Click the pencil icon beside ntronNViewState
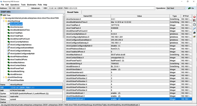 click(x=8, y=80)
